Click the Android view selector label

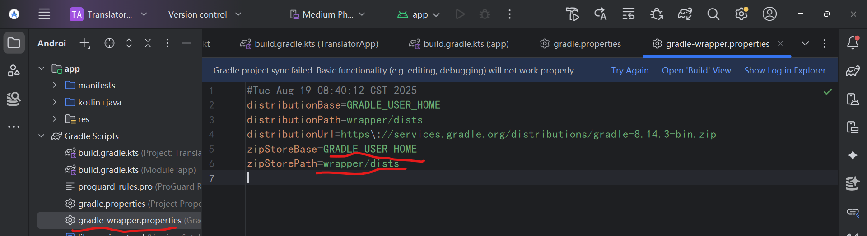tap(51, 43)
